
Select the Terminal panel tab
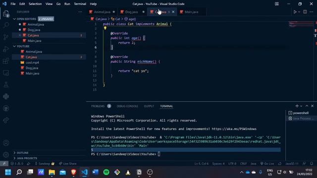(166, 106)
